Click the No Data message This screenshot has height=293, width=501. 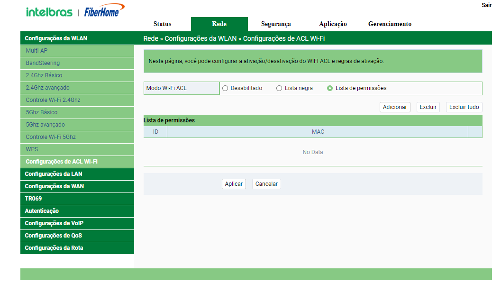click(x=313, y=152)
